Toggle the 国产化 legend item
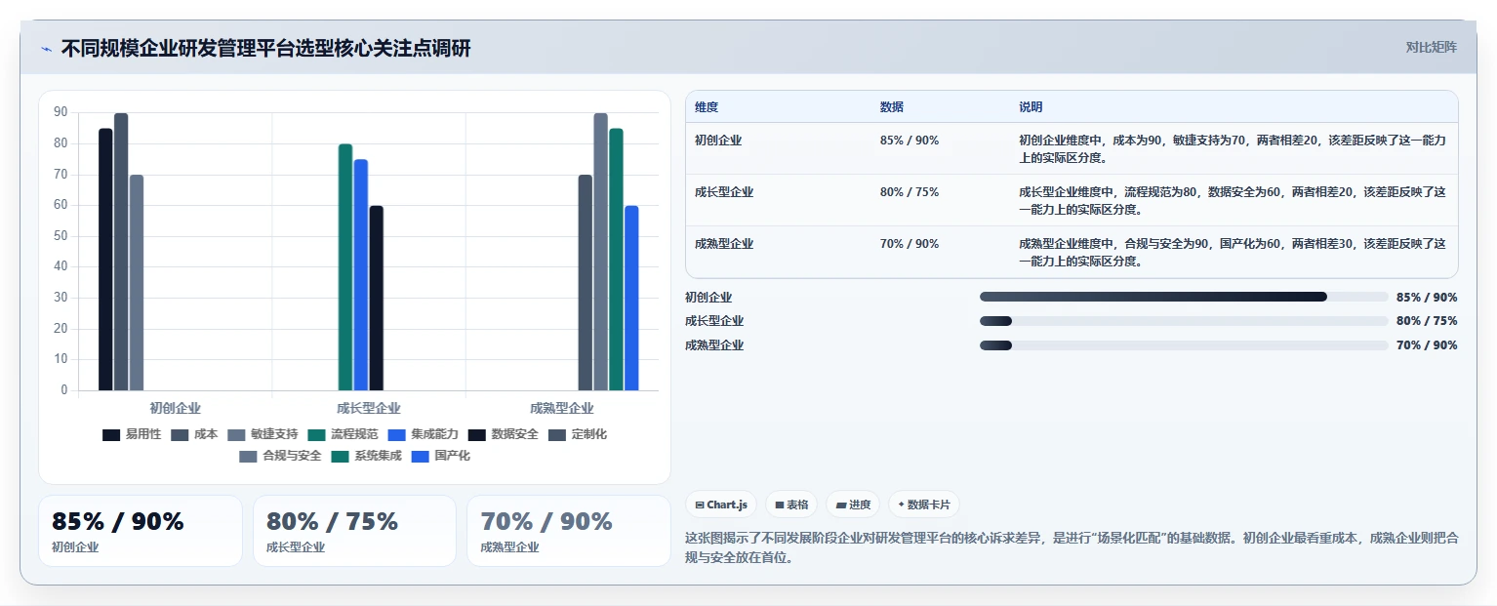This screenshot has width=1497, height=606. (440, 456)
